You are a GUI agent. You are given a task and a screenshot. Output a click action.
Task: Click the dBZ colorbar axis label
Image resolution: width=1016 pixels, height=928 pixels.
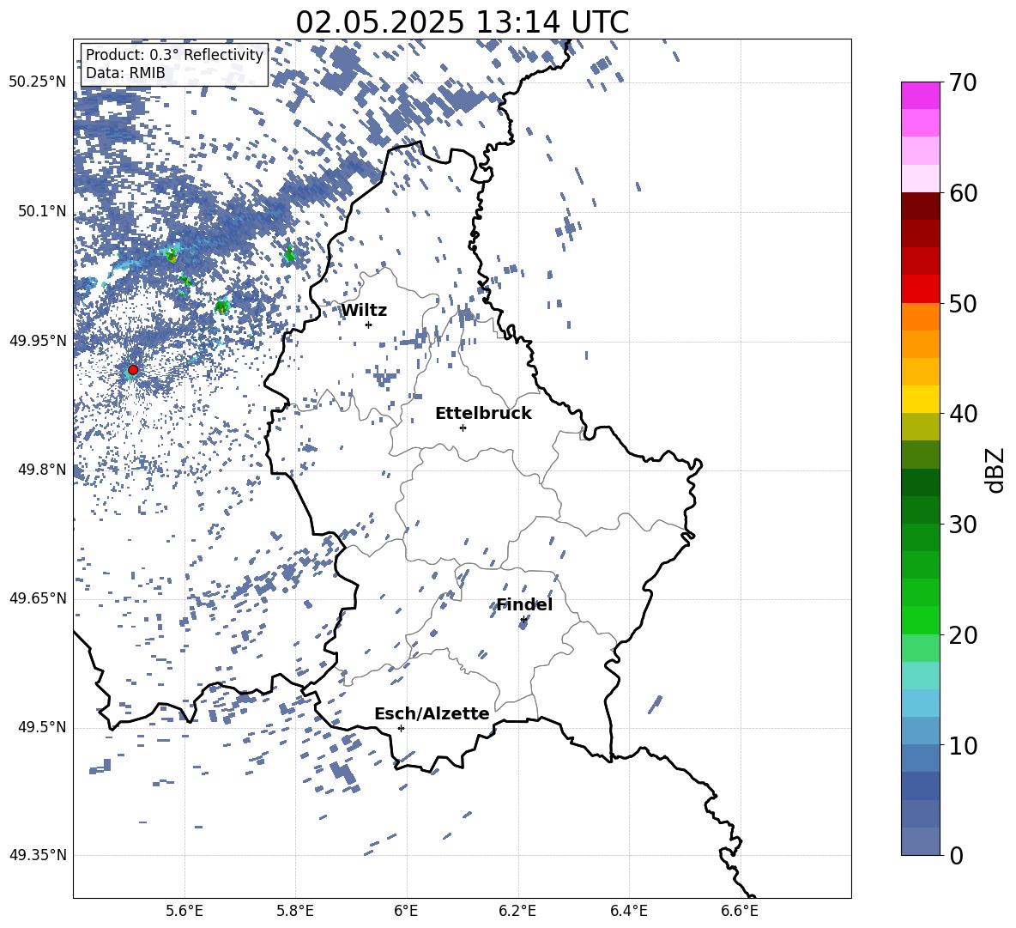tap(995, 470)
